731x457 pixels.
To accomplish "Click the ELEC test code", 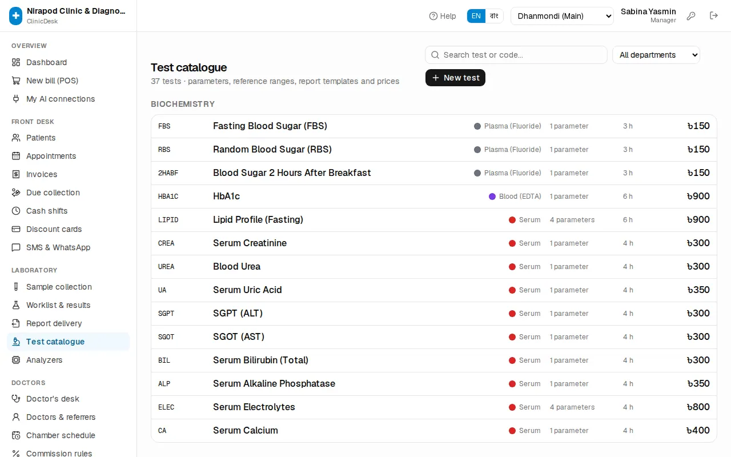I will pyautogui.click(x=166, y=407).
